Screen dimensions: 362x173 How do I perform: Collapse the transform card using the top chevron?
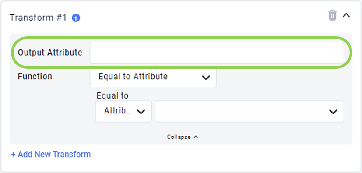click(346, 15)
